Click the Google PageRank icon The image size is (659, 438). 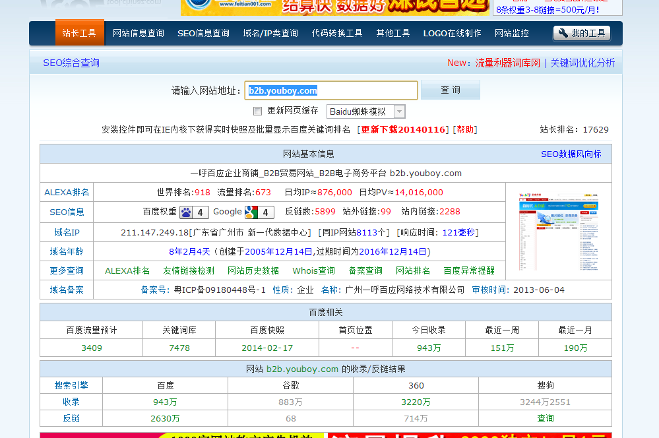(251, 212)
